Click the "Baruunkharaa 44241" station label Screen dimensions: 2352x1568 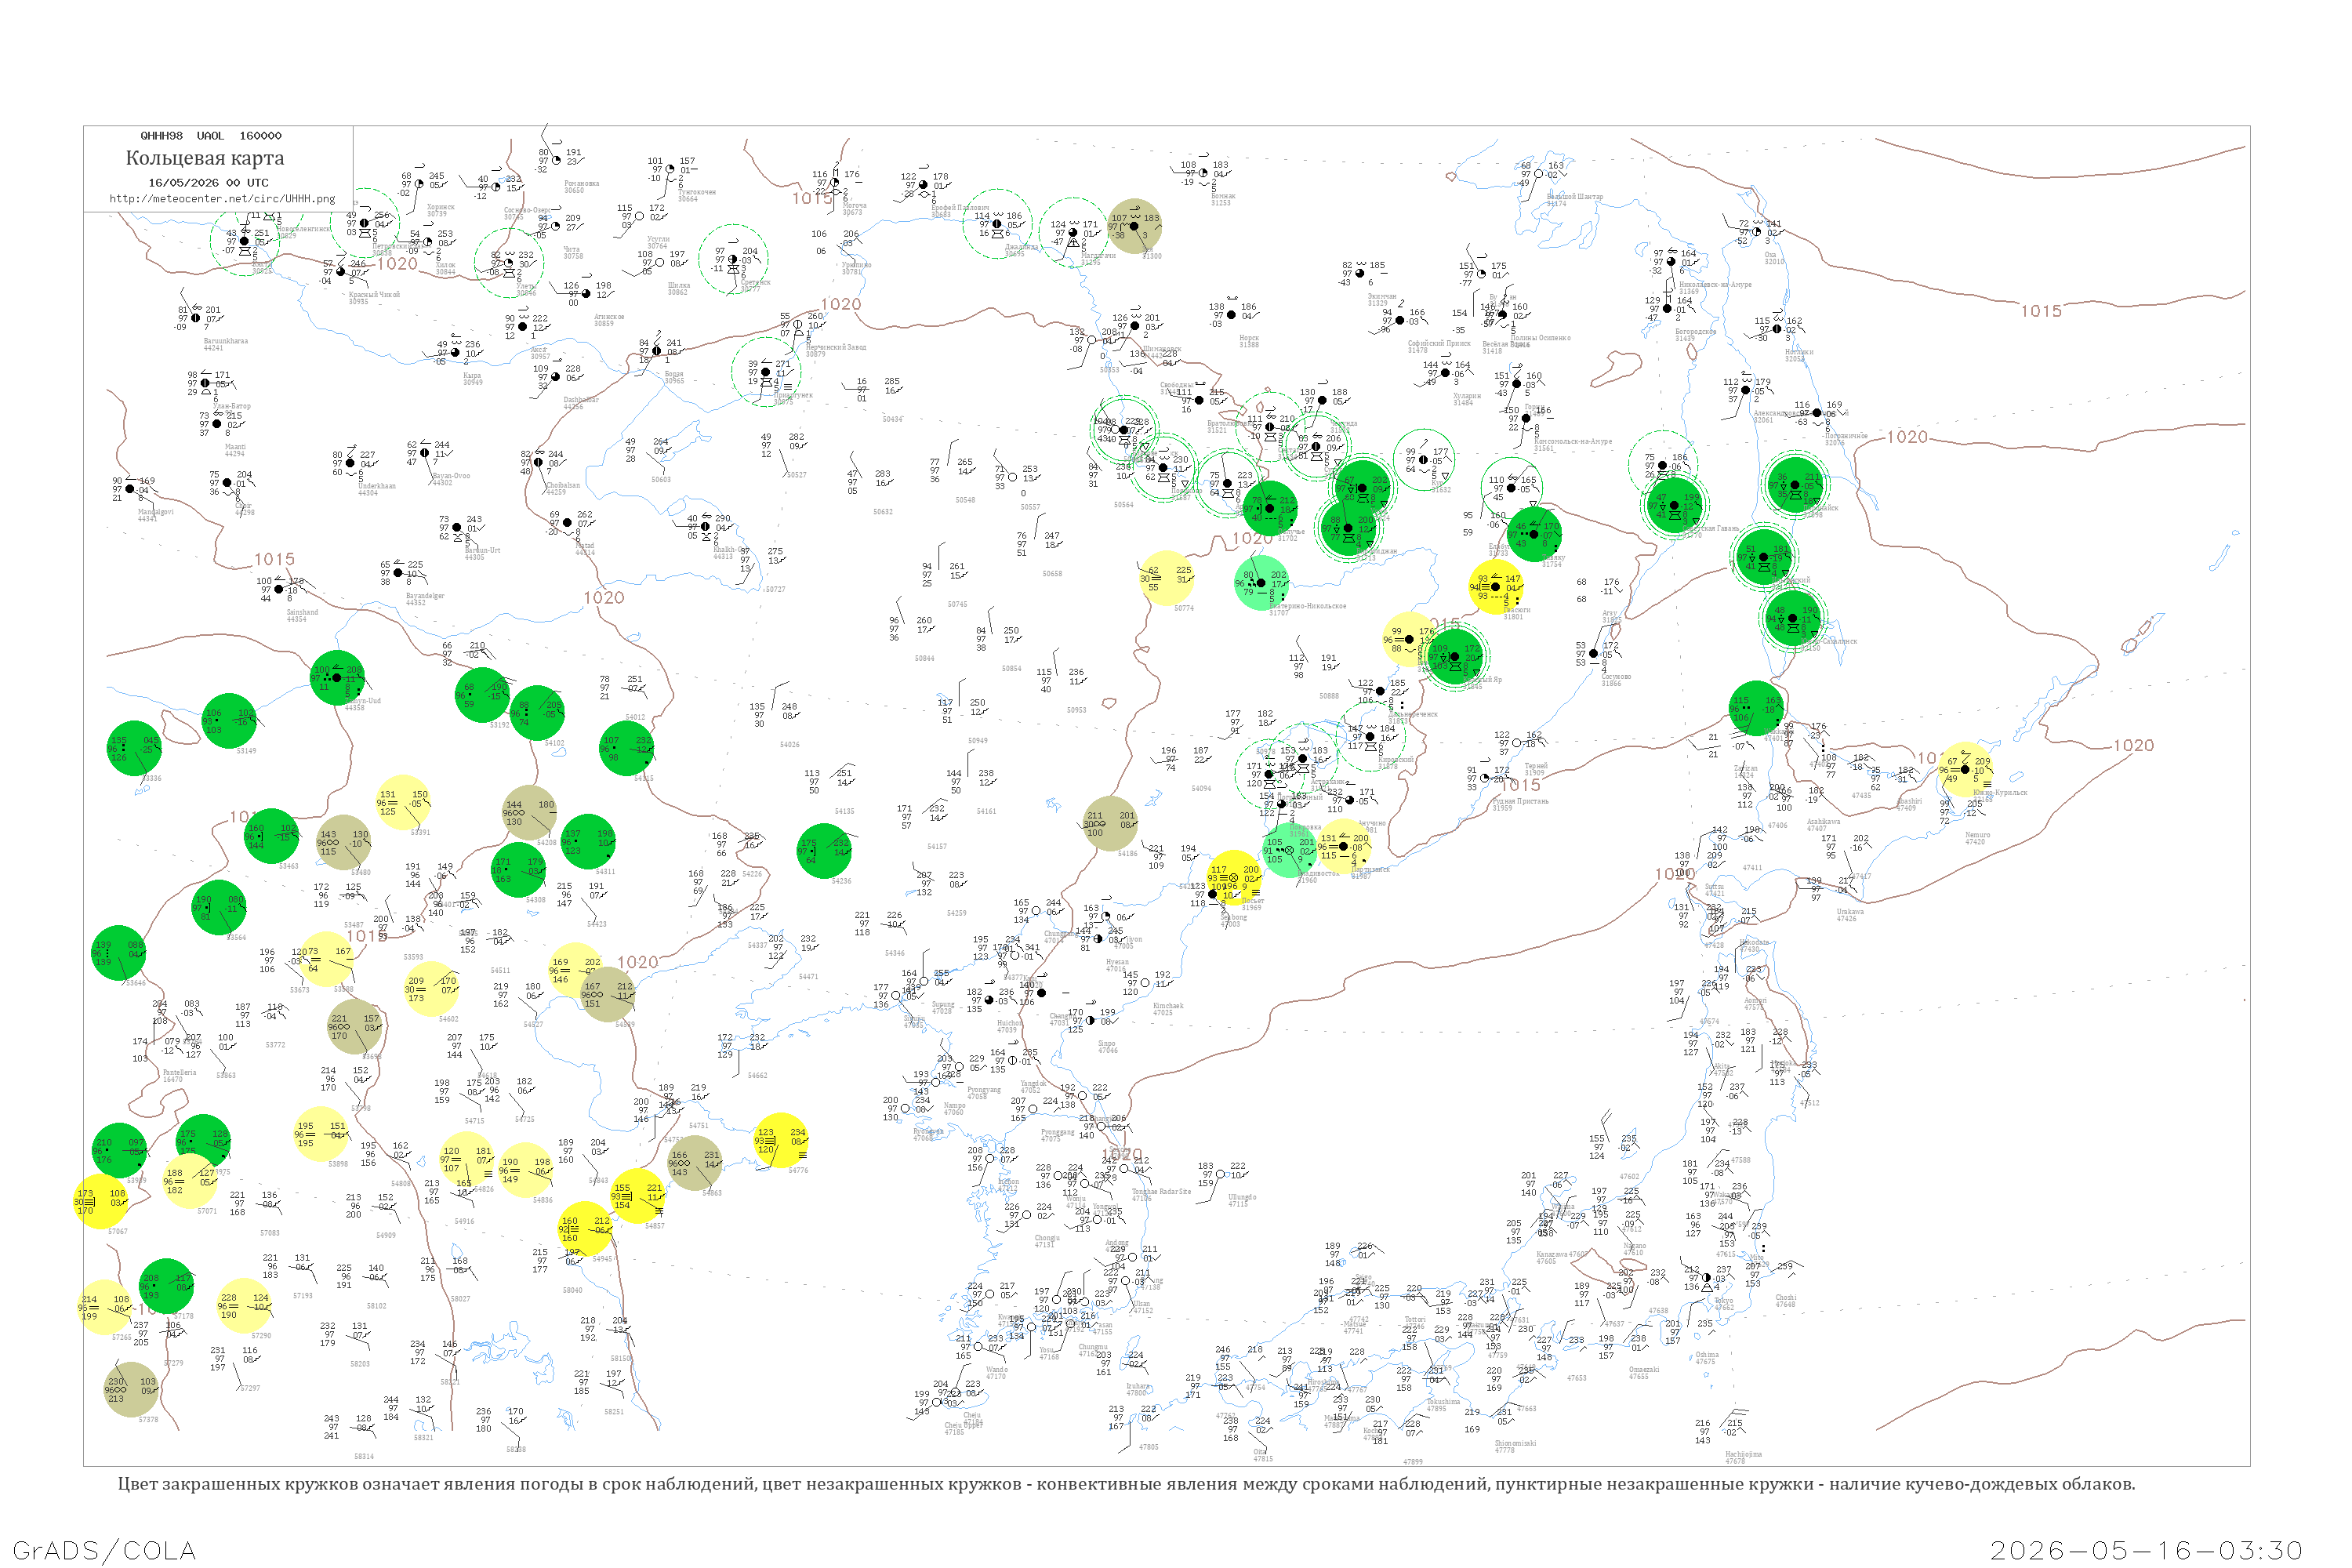[225, 345]
